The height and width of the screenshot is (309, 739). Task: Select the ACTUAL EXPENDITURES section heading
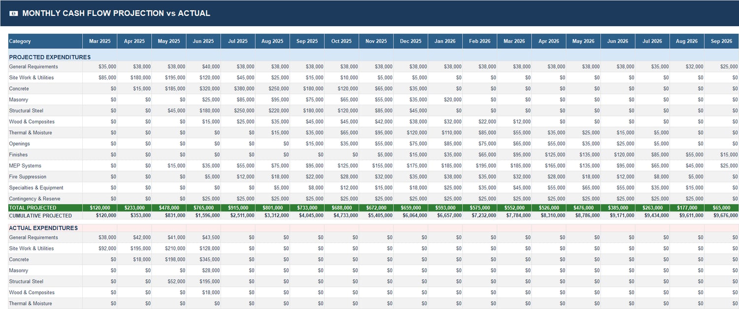coord(43,228)
